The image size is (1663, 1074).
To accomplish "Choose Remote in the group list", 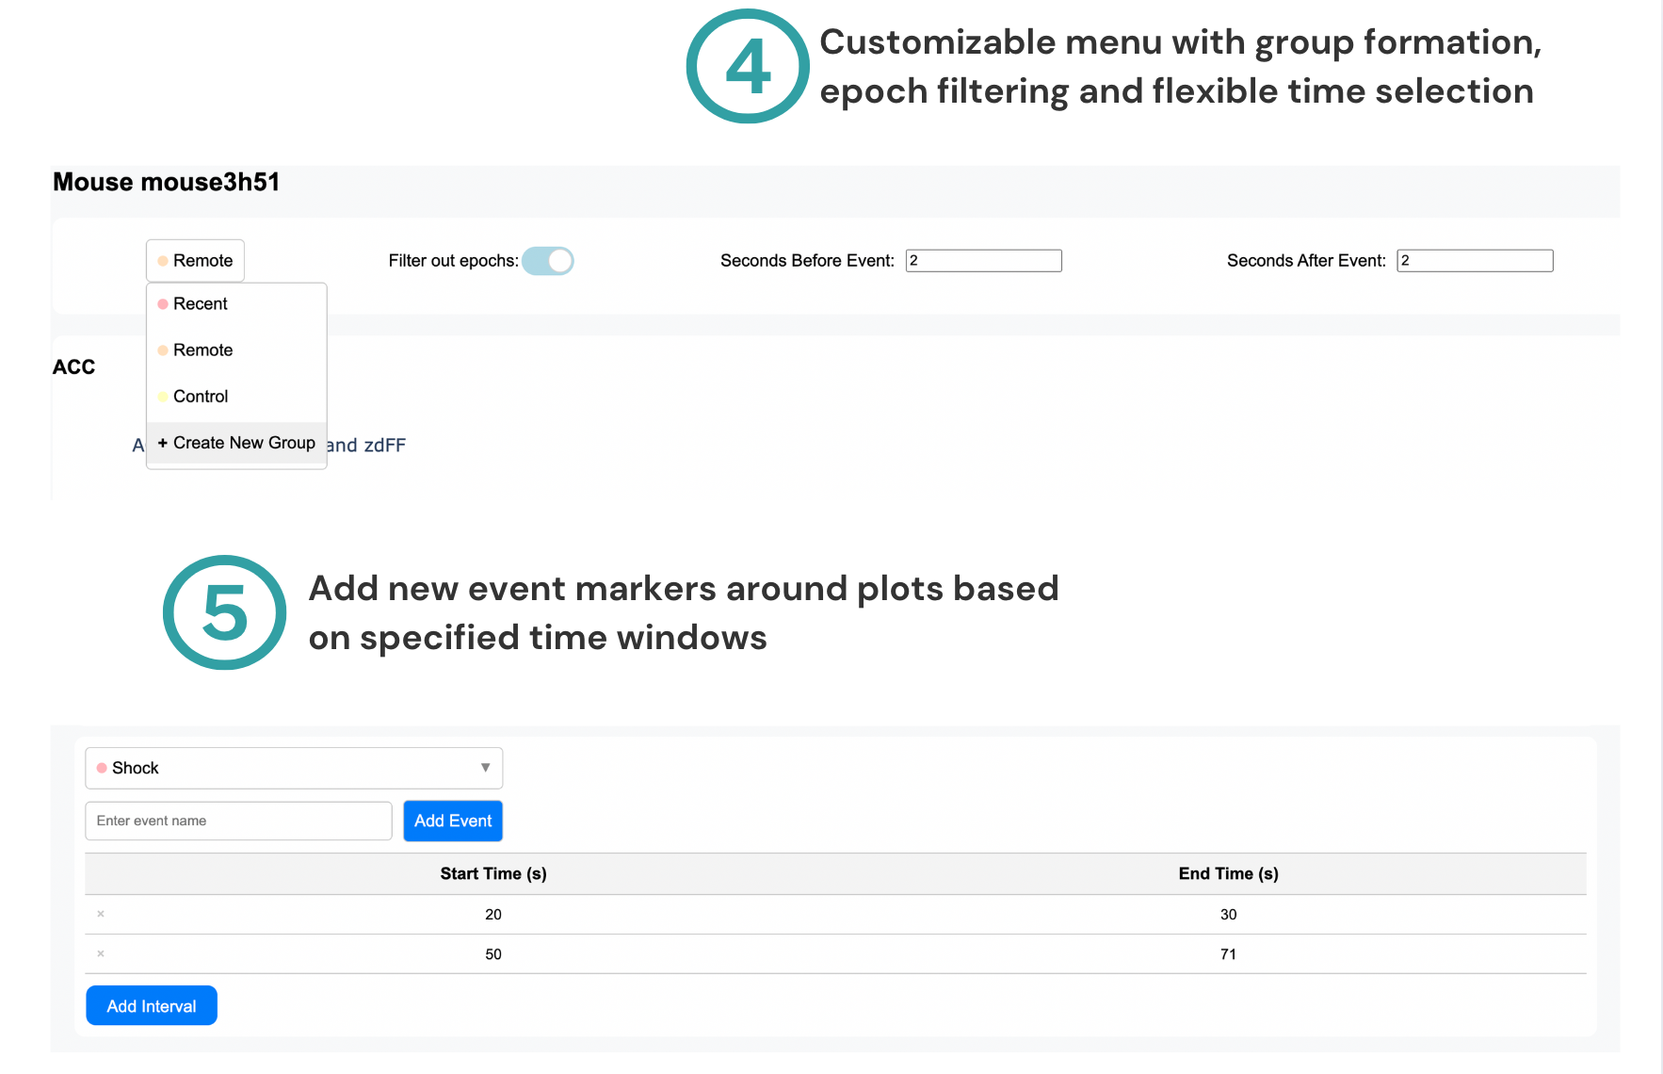I will coord(202,350).
